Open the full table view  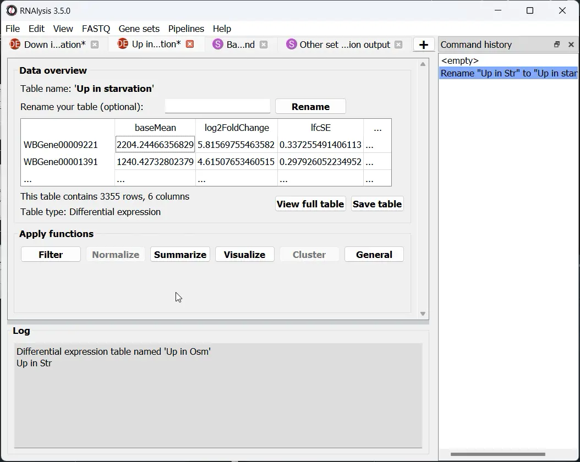pos(310,204)
